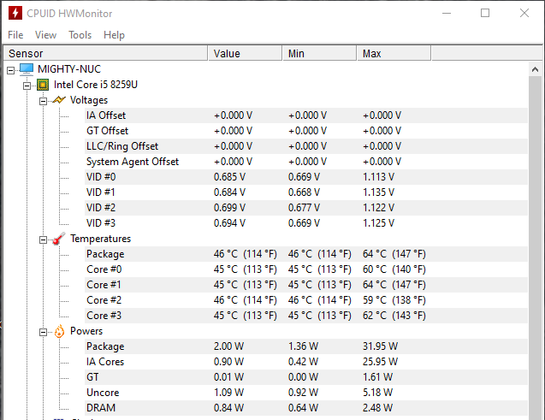The image size is (545, 420).
Task: Select the Core #2 temperature row
Action: pyautogui.click(x=306, y=300)
